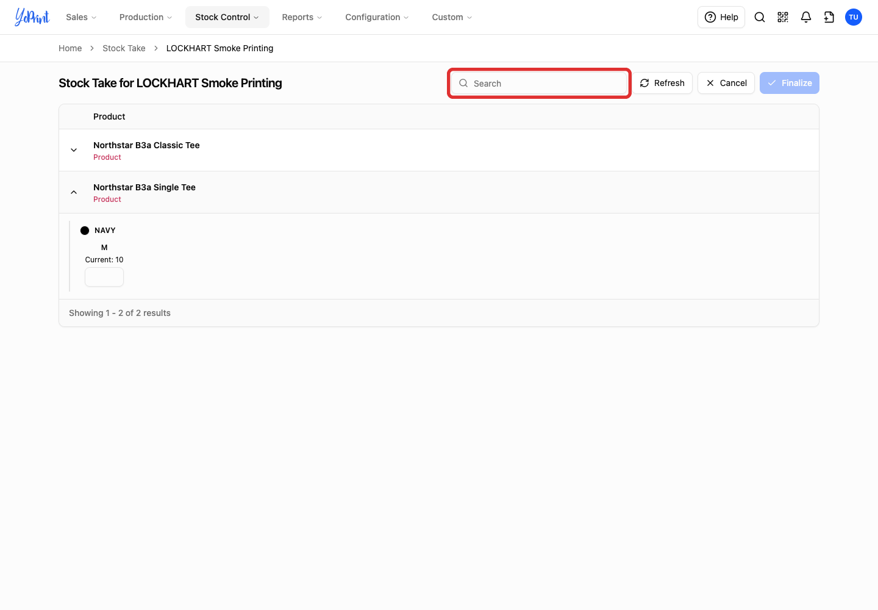Open the Sales menu
This screenshot has height=610, width=878.
tap(81, 17)
